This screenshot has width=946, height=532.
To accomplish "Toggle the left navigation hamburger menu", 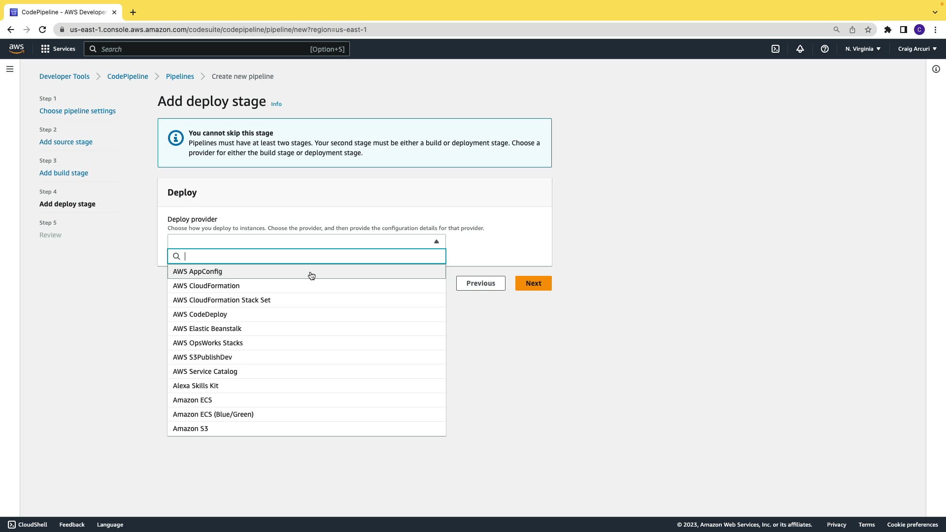I will 10,69.
